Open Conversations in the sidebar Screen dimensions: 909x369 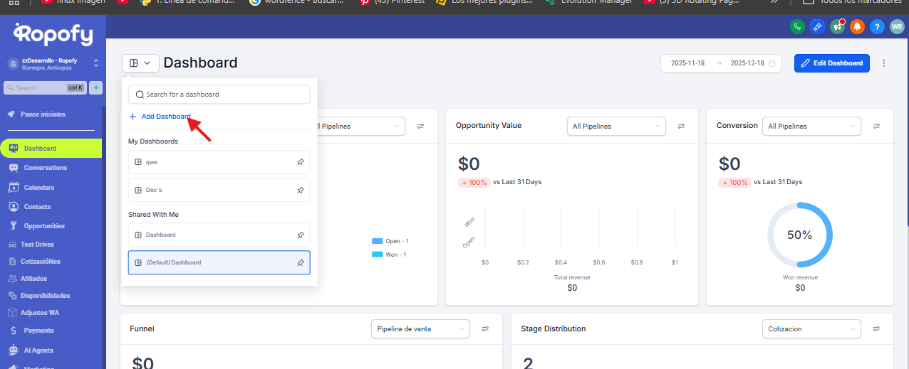tap(45, 168)
